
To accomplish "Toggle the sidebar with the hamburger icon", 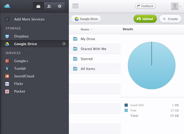I will (x=75, y=6).
